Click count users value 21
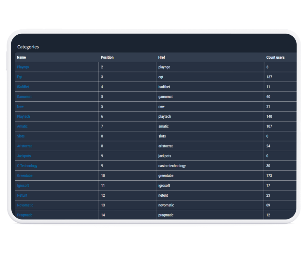This screenshot has width=307, height=257. click(268, 106)
